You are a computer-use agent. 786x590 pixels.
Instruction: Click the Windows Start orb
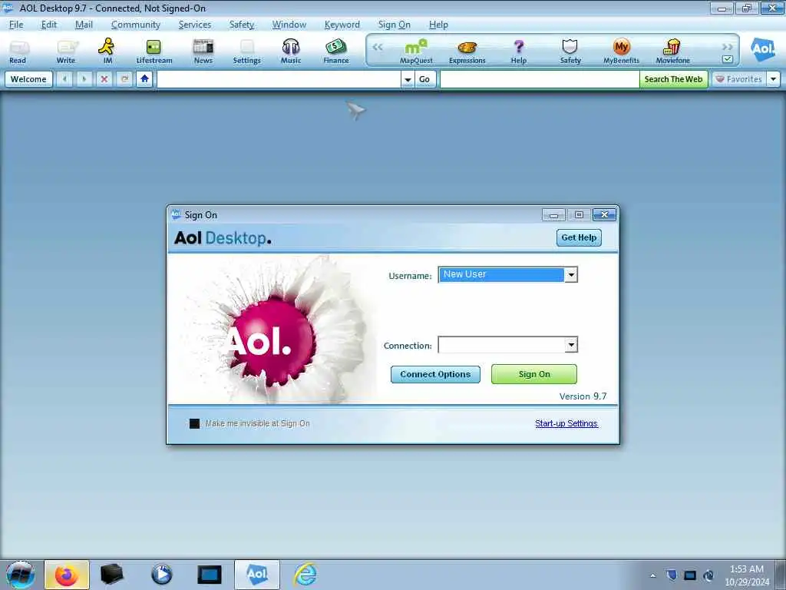pos(20,575)
